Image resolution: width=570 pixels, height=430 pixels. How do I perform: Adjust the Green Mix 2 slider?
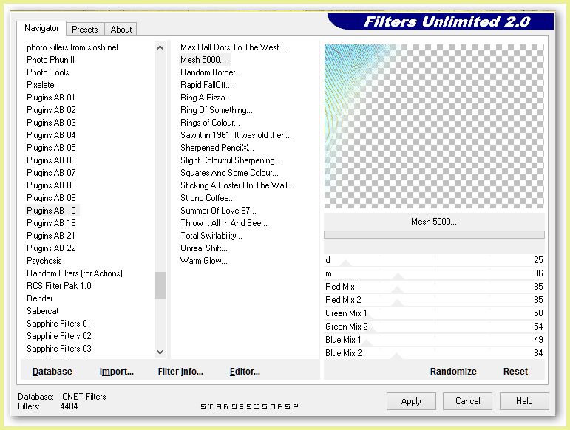coord(434,327)
